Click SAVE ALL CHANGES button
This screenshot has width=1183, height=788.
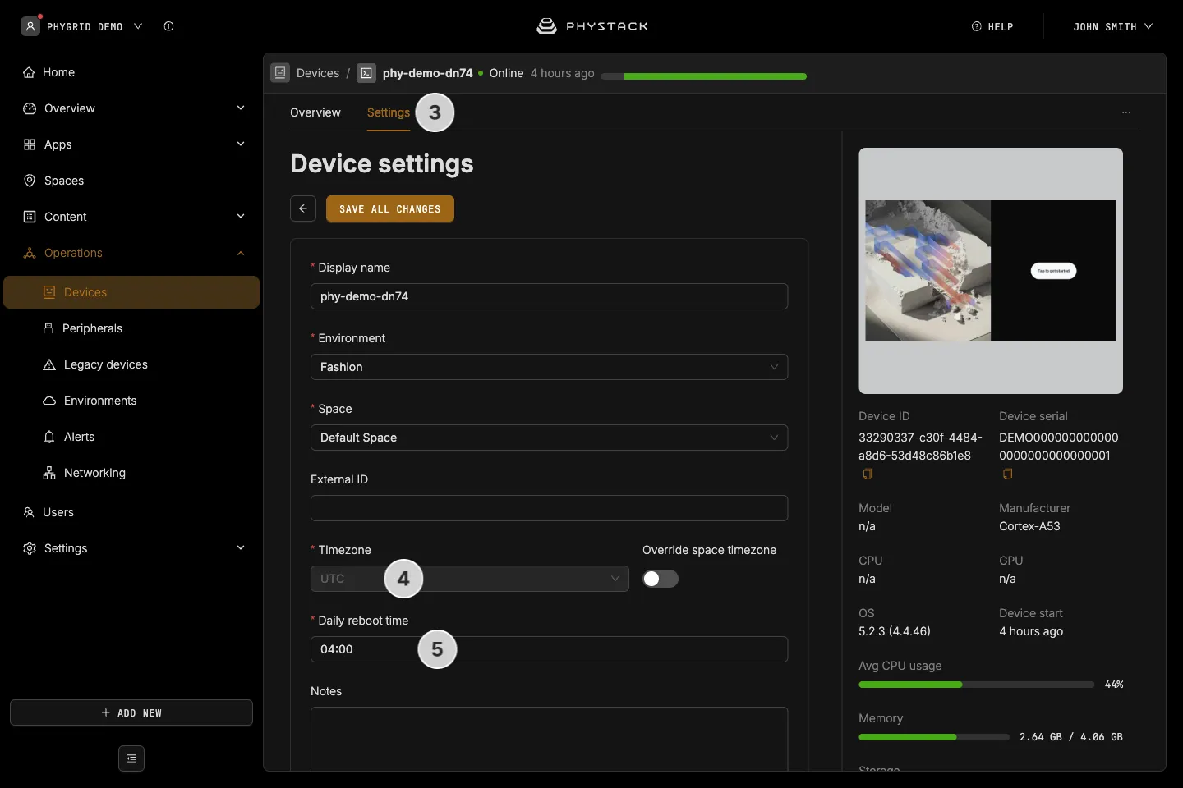coord(390,208)
